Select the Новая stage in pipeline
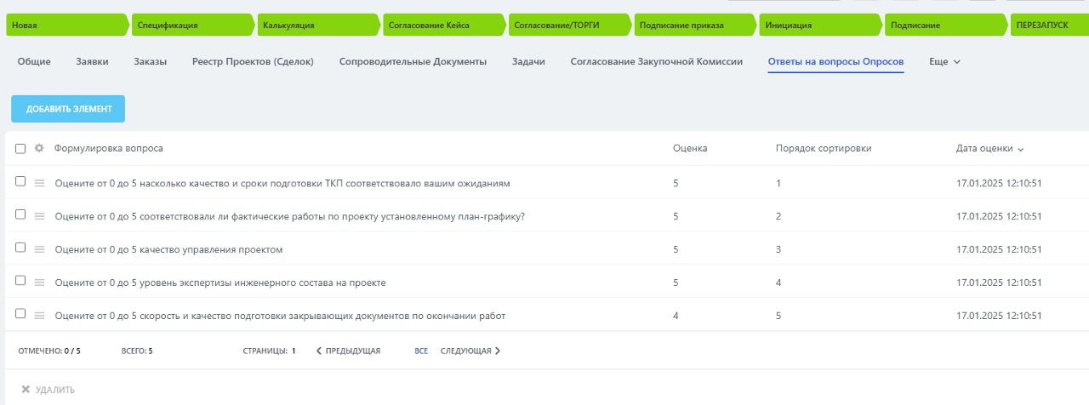This screenshot has width=1089, height=405. [x=68, y=26]
